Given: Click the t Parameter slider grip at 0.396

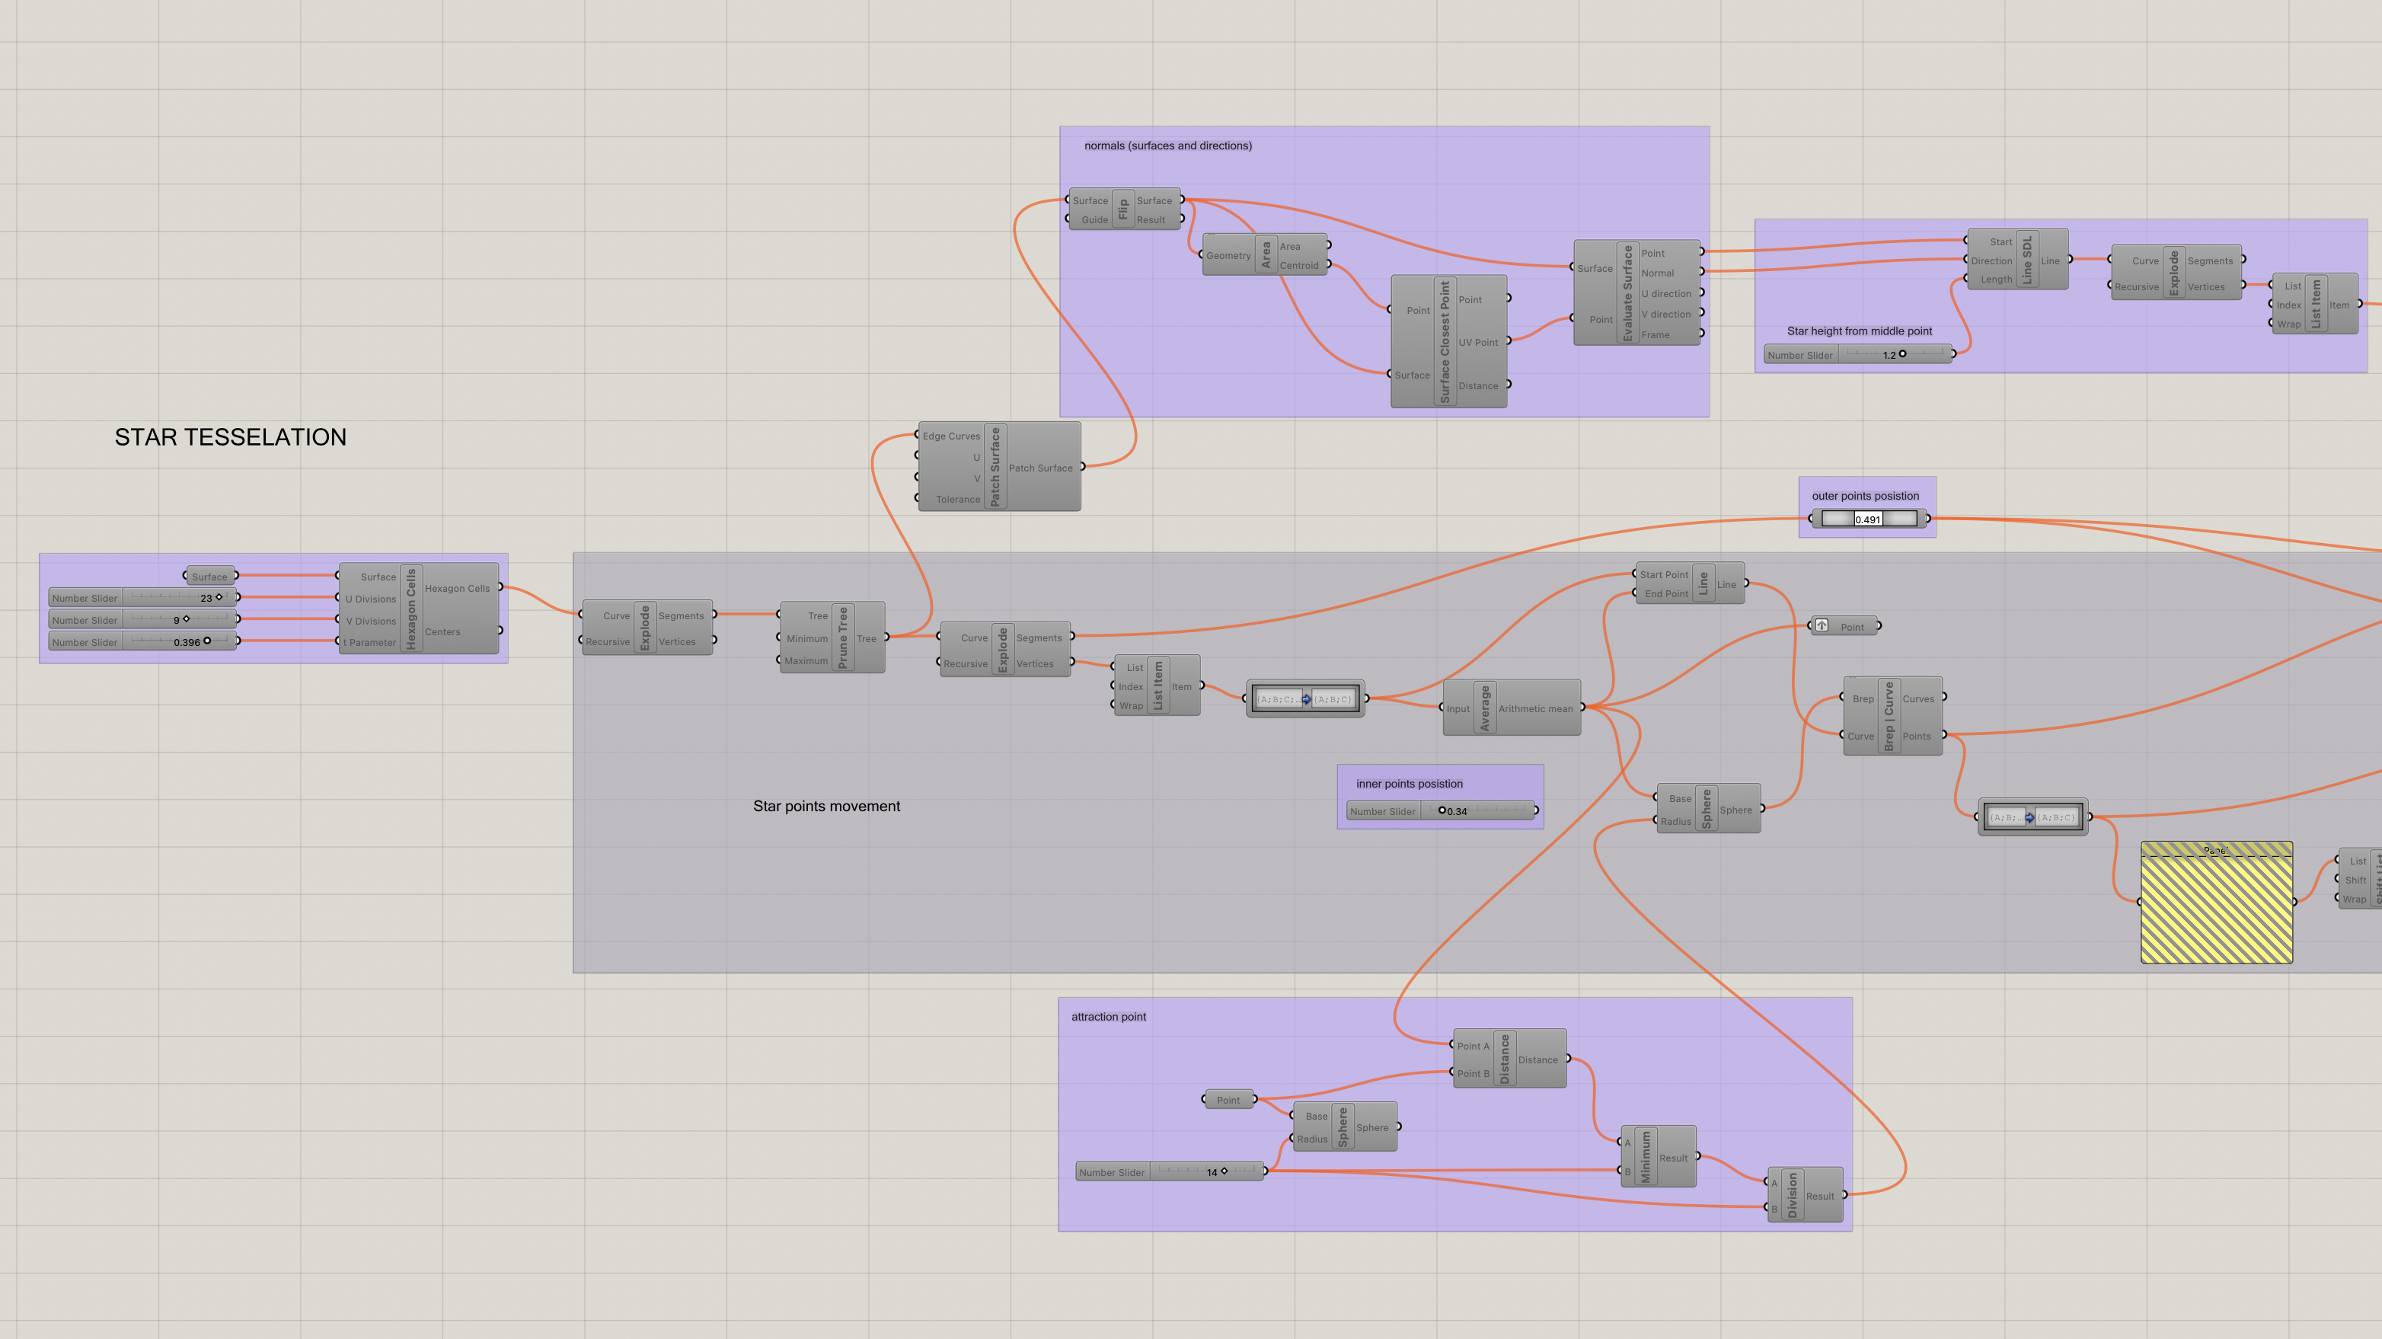Looking at the screenshot, I should pos(207,641).
